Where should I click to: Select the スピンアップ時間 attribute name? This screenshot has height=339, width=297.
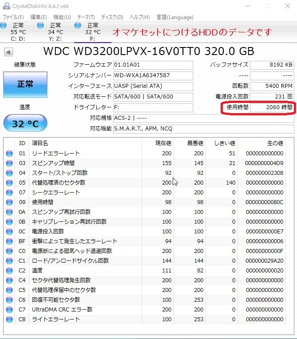[x=53, y=163]
